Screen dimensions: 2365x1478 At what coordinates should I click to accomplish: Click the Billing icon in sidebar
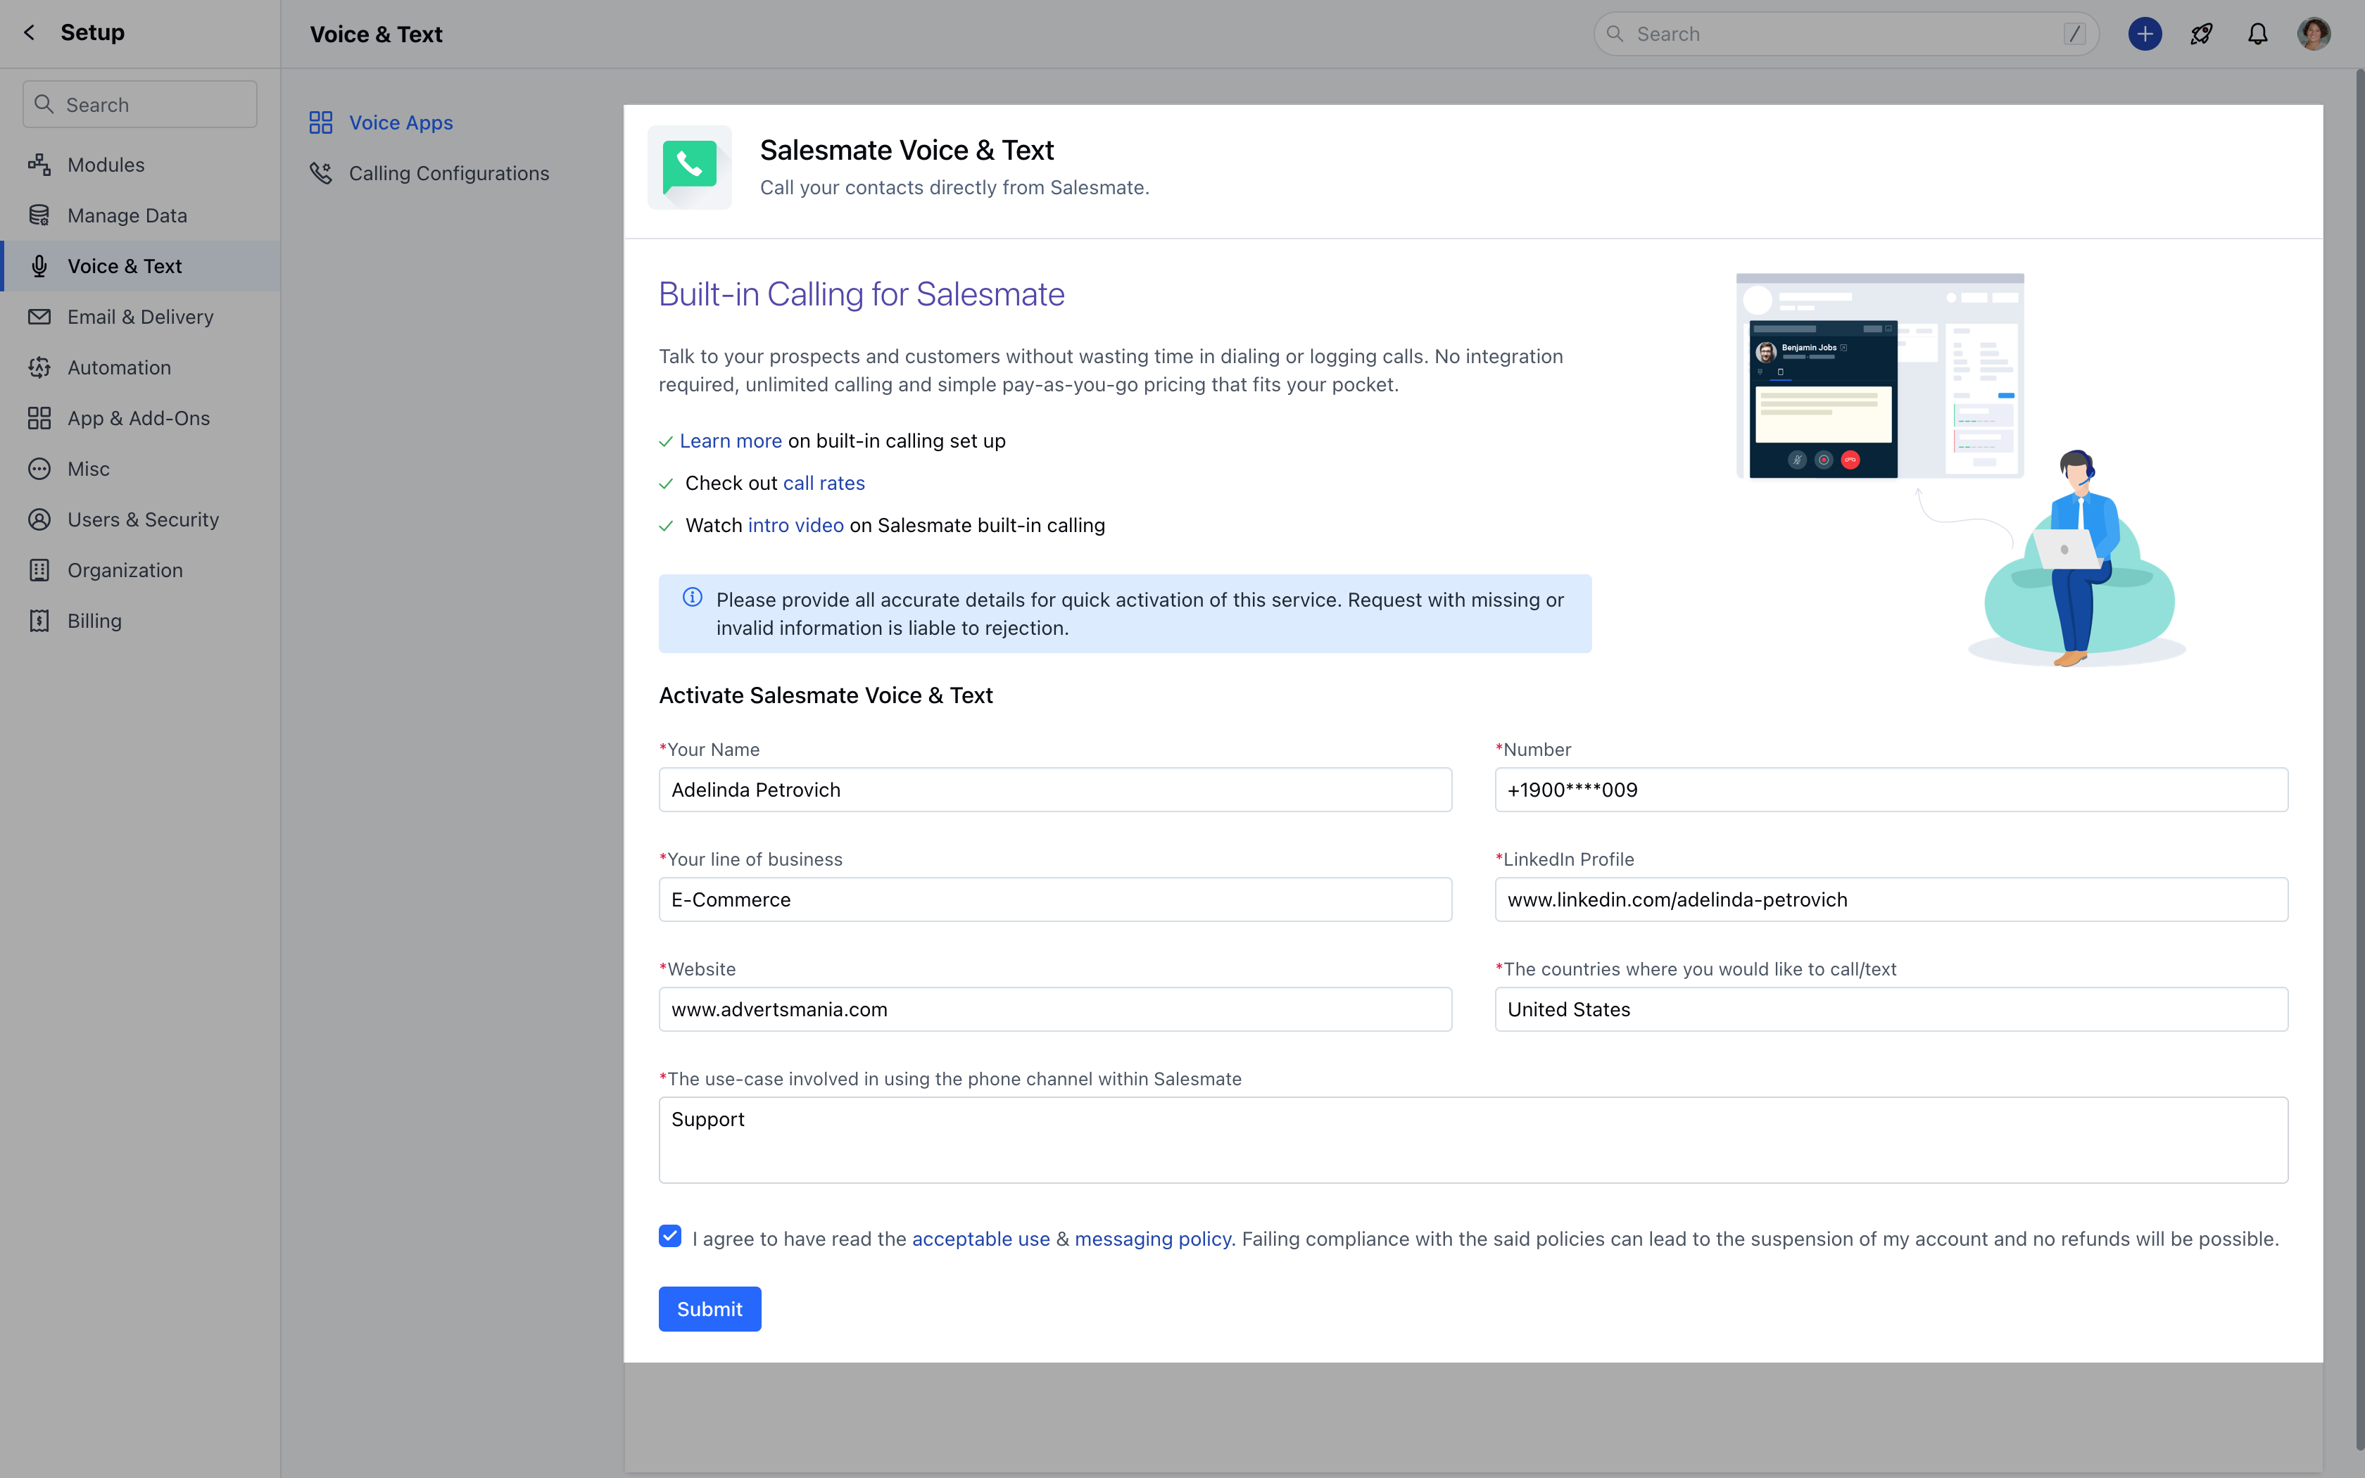pos(39,621)
